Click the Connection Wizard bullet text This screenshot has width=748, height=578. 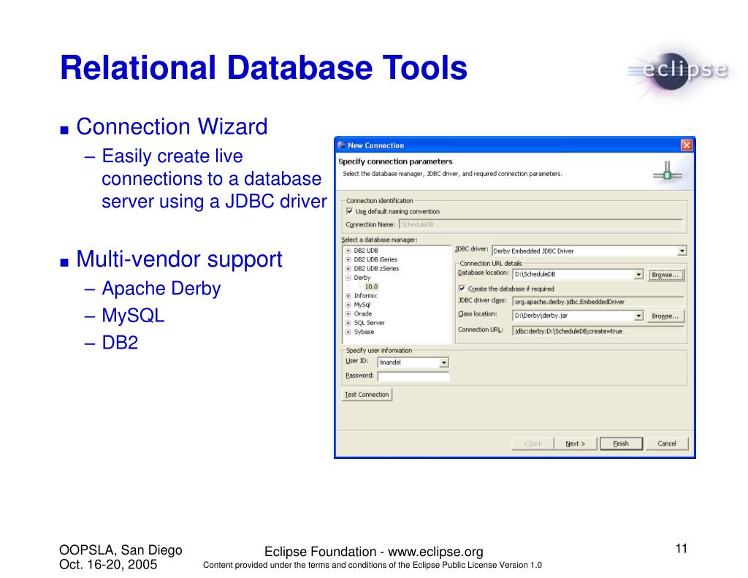click(172, 127)
